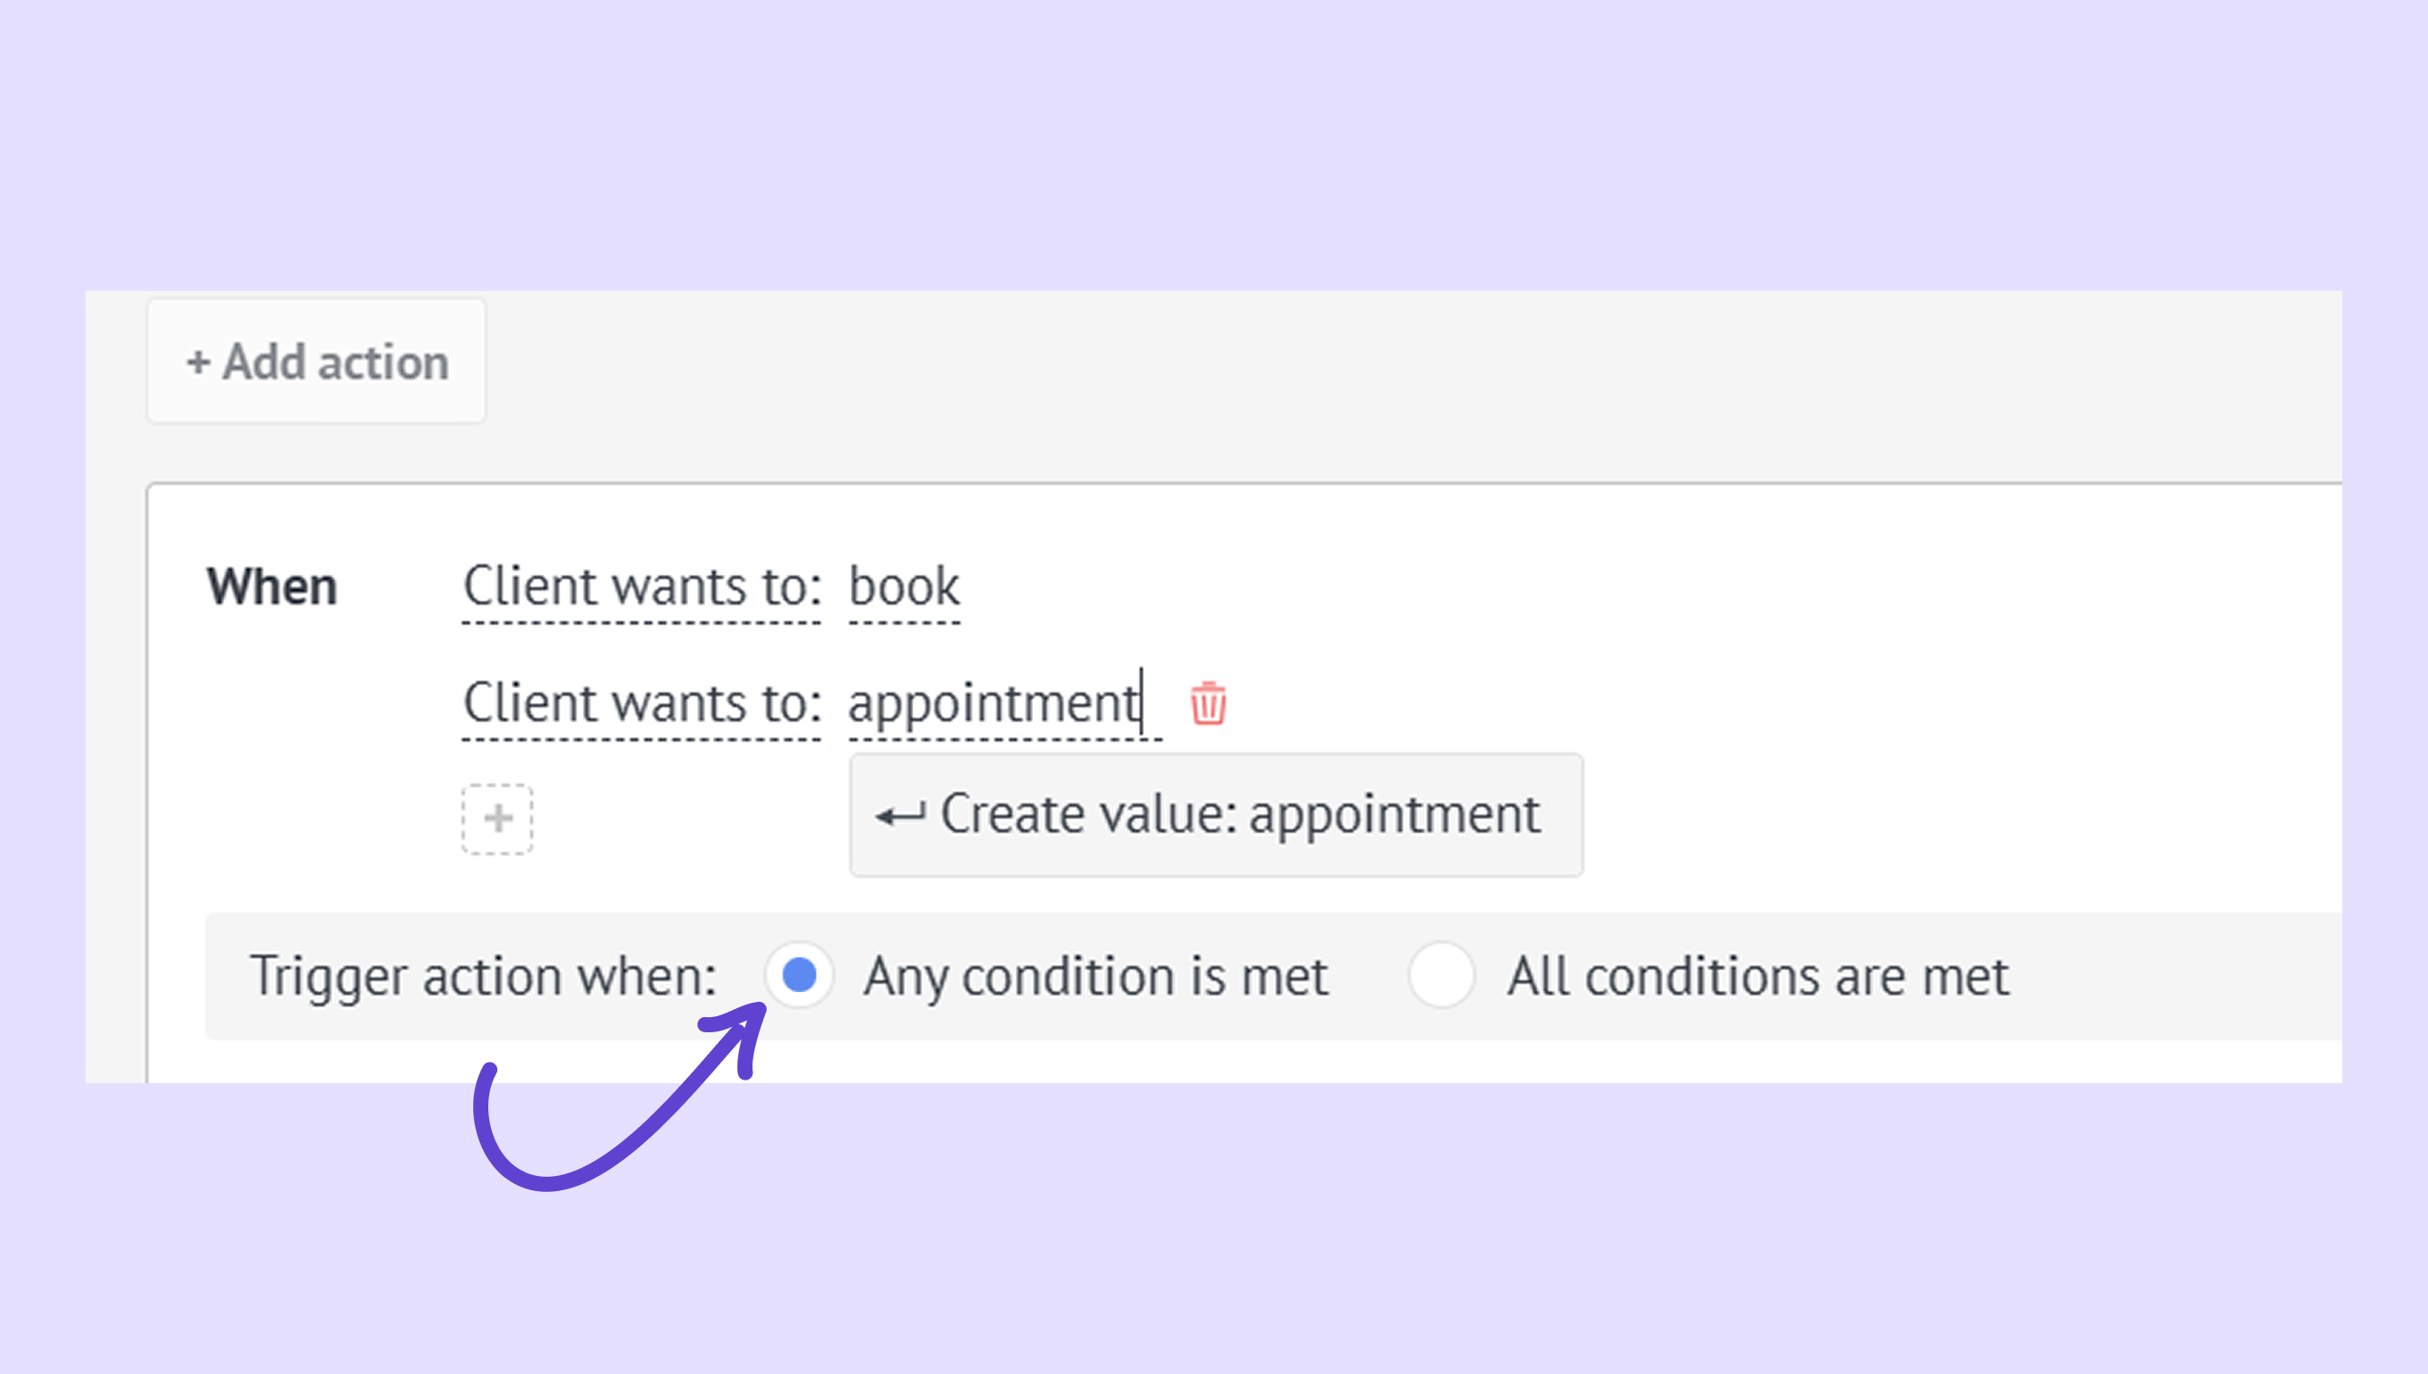This screenshot has height=1374, width=2428.
Task: Add a new condition with dashed plus
Action: pyautogui.click(x=497, y=818)
